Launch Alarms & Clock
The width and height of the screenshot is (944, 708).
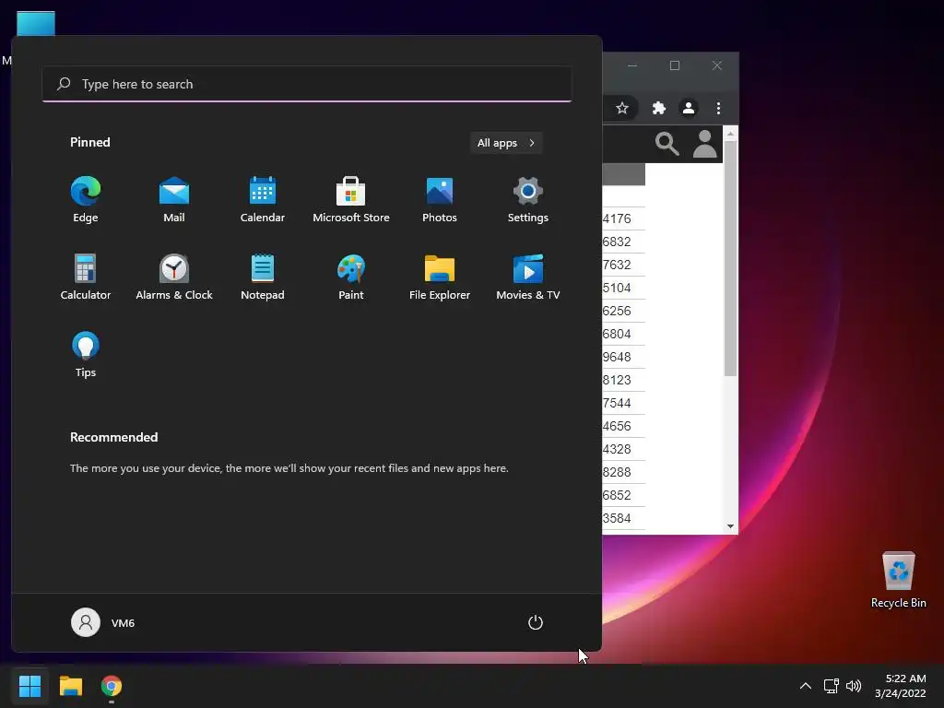(174, 277)
